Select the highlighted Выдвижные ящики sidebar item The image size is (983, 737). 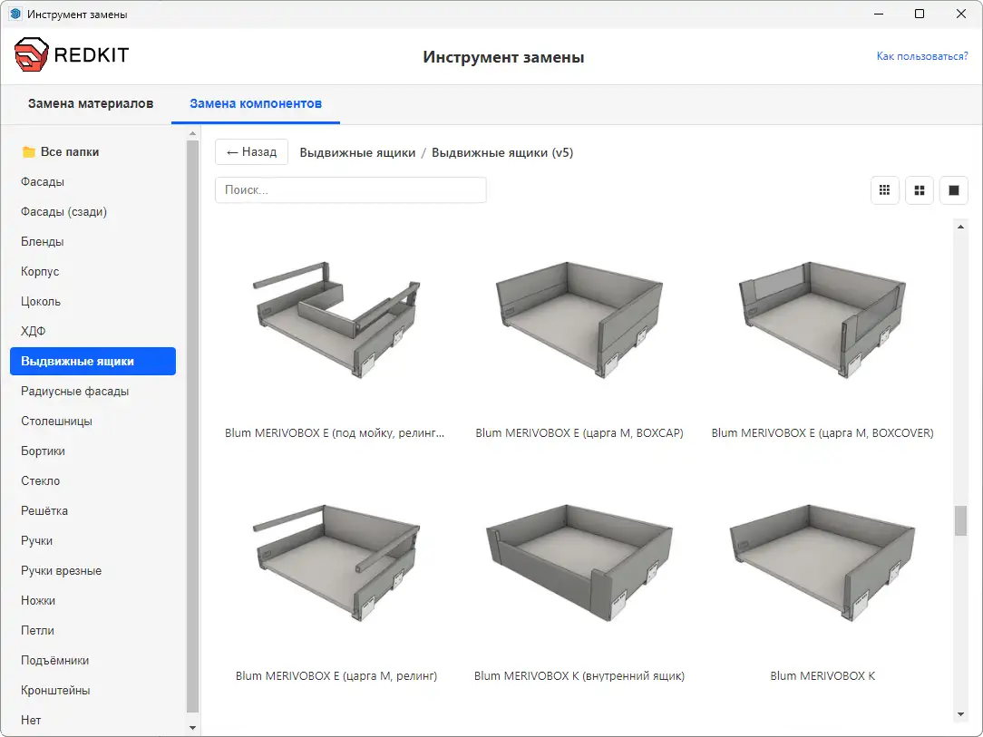[92, 361]
